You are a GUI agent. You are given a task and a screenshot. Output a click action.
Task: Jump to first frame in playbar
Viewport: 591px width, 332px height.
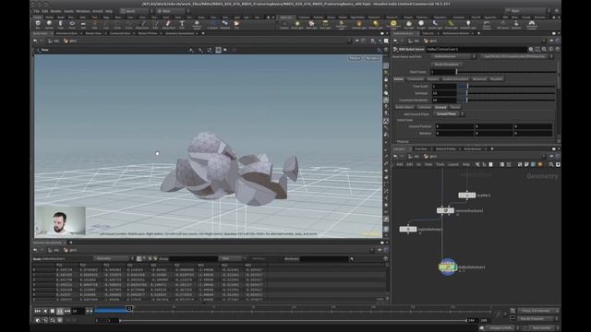(x=38, y=311)
